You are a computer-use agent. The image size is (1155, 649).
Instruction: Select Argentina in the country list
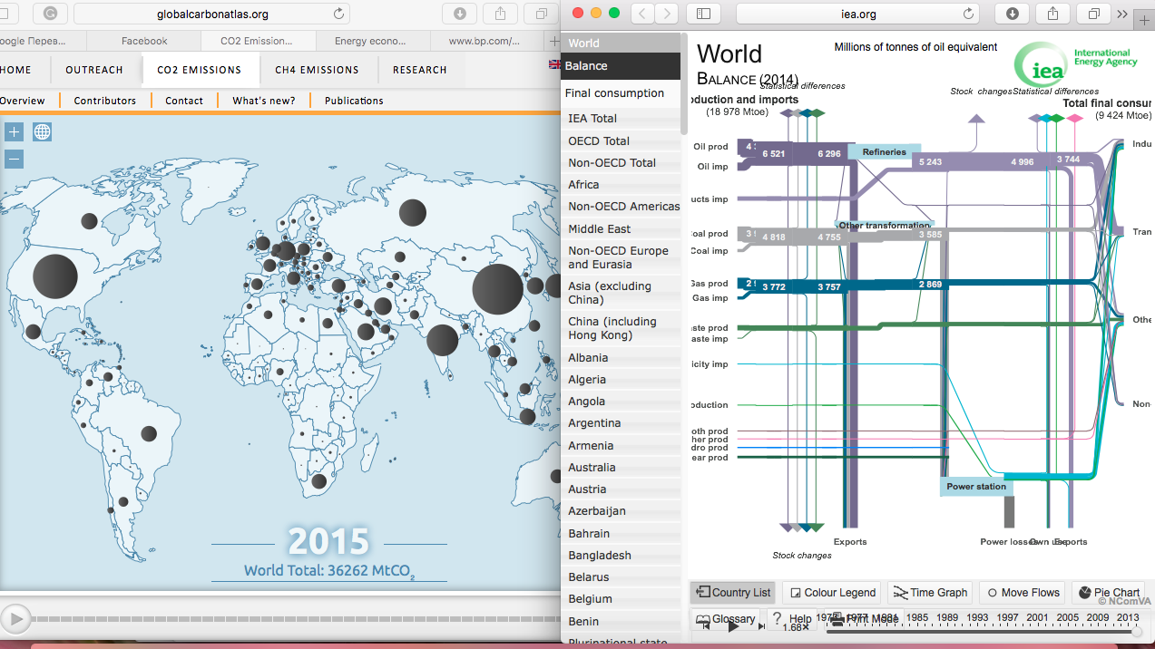[620, 423]
